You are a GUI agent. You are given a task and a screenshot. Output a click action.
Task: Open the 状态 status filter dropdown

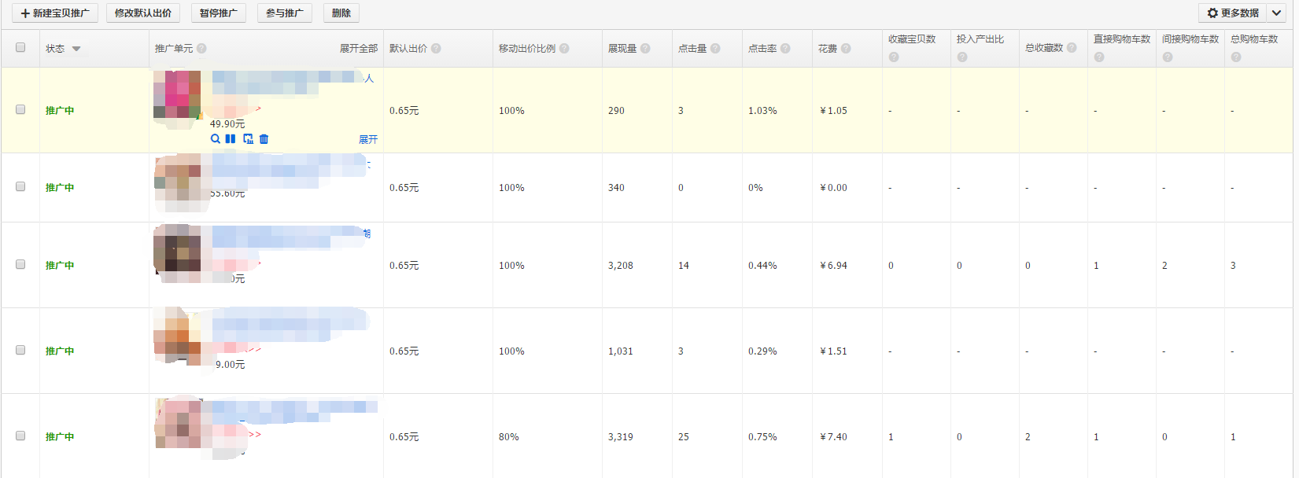click(x=76, y=49)
